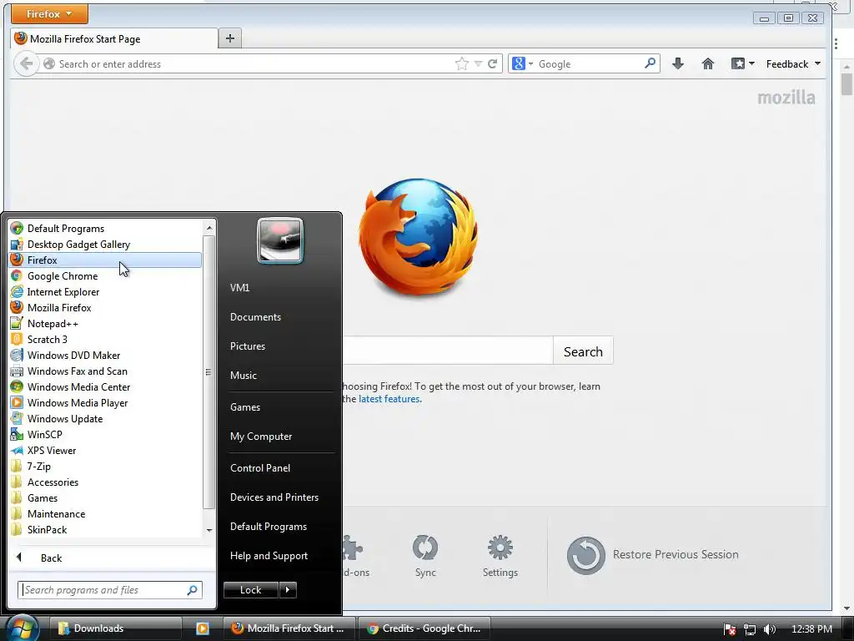Viewport: 854px width, 641px height.
Task: Open XPS Viewer
Action: [x=106, y=450]
